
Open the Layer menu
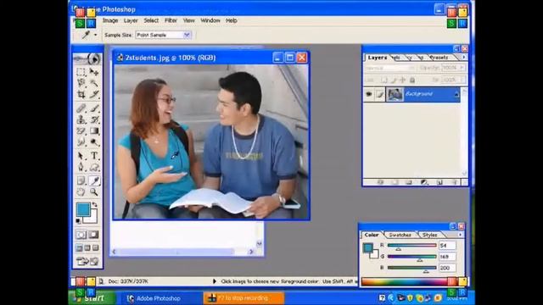click(131, 20)
